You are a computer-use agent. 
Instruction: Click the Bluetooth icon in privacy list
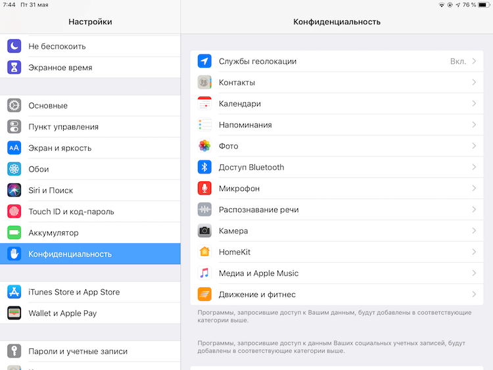coord(204,167)
